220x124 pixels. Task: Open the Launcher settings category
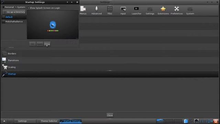136,10
